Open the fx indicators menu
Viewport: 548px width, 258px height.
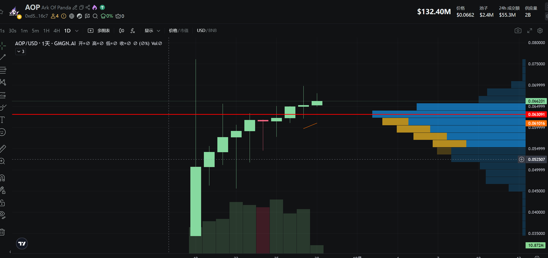point(132,31)
